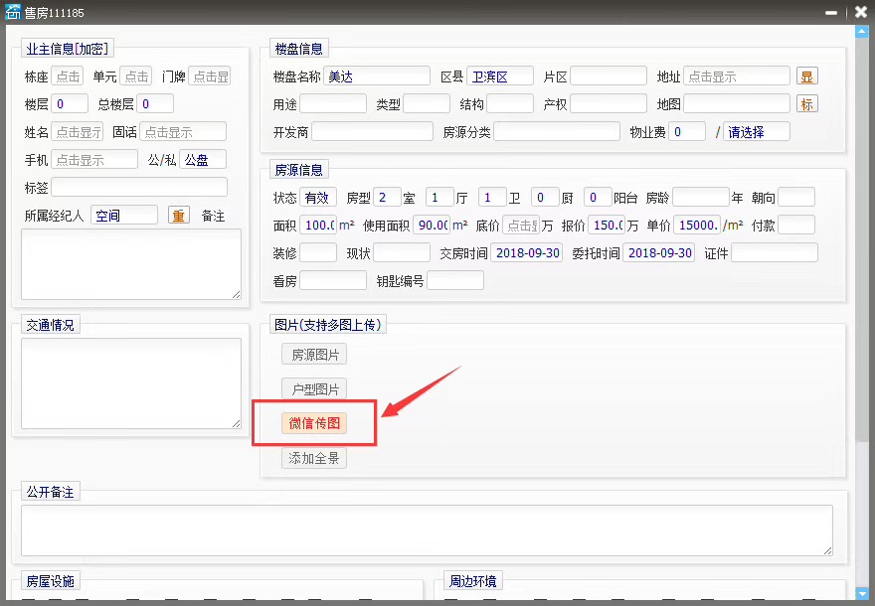Open the 公/私 dropdown showing 公盘
The image size is (875, 606).
(203, 160)
